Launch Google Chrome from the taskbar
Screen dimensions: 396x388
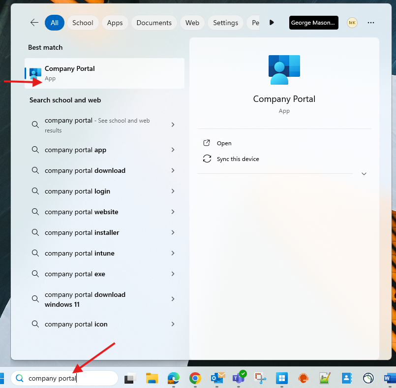coord(195,378)
